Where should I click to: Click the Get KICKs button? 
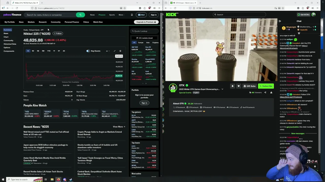304,14
